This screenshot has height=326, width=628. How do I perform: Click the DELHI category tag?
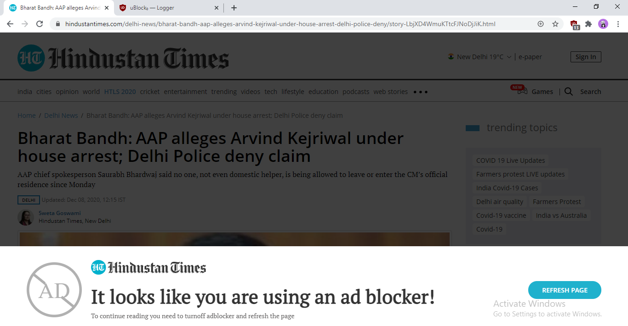click(29, 200)
